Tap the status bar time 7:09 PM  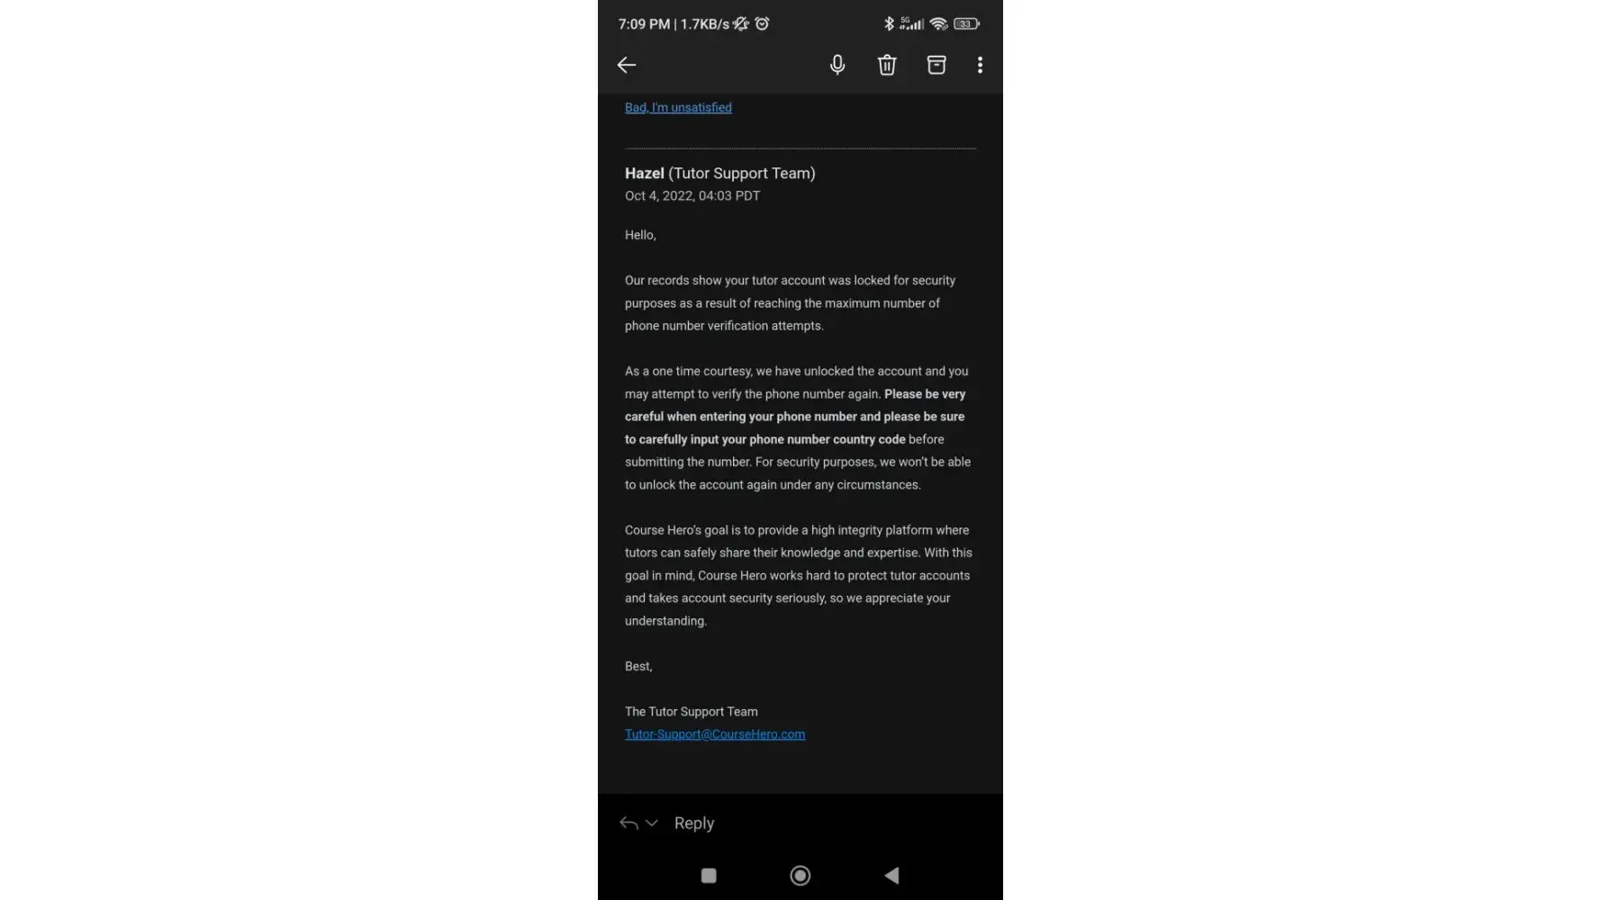click(x=644, y=24)
